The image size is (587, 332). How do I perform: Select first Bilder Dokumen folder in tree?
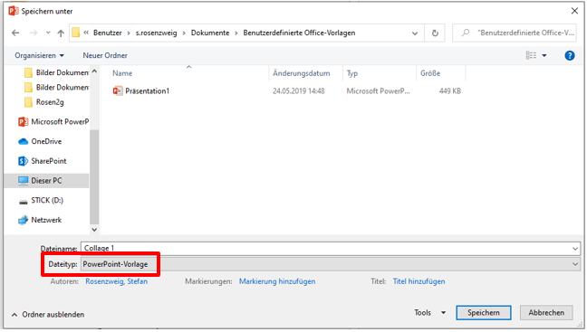(56, 72)
